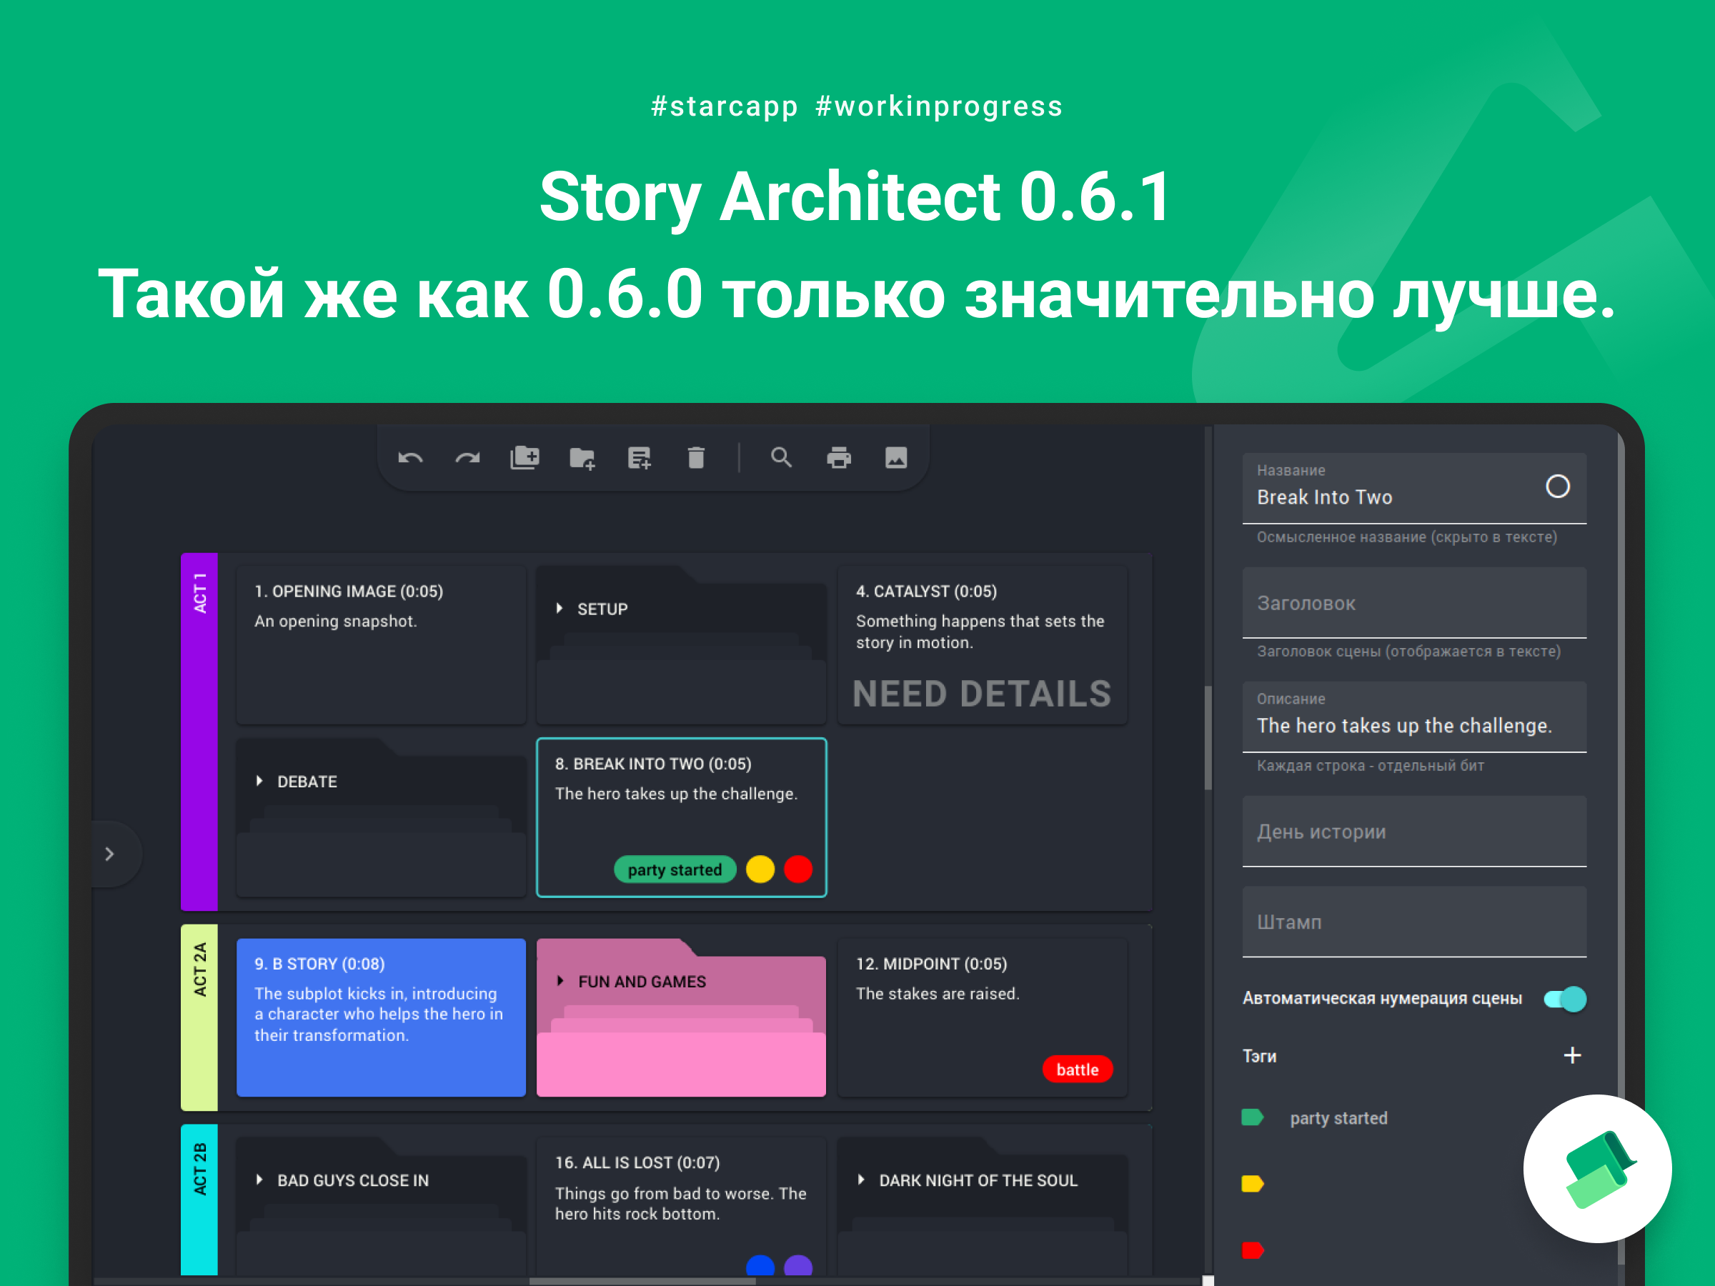Click the День истории field
1715x1286 pixels.
1414,831
